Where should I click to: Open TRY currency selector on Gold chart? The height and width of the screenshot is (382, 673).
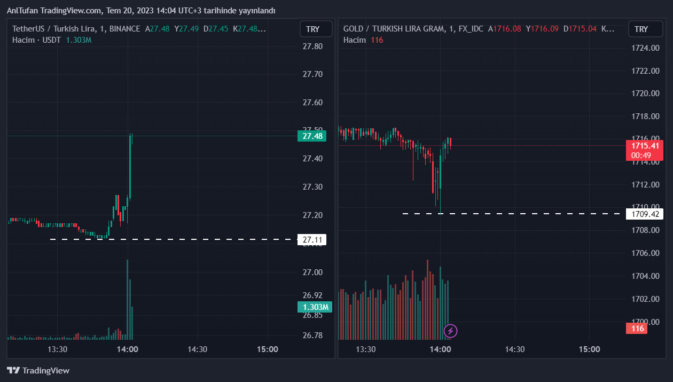[x=641, y=29]
